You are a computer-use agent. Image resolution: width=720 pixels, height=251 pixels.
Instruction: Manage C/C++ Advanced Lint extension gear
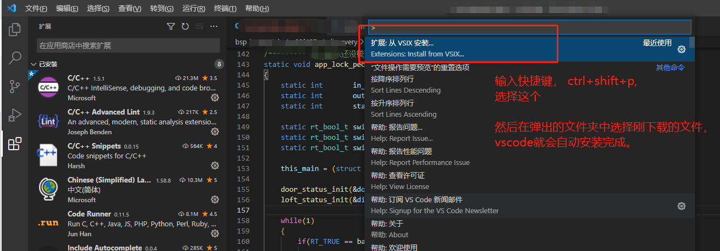(215, 132)
